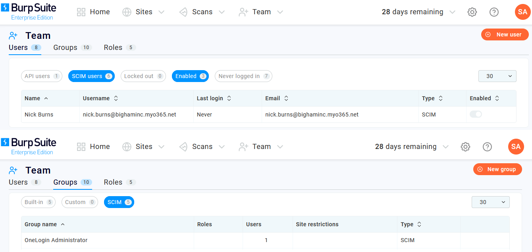Filter users by Locked out

pyautogui.click(x=143, y=76)
